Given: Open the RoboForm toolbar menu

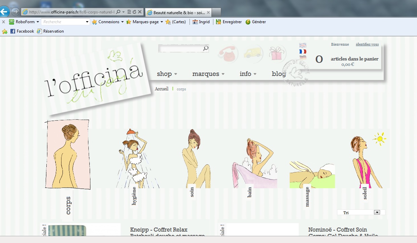Looking at the screenshot, I should (x=24, y=22).
